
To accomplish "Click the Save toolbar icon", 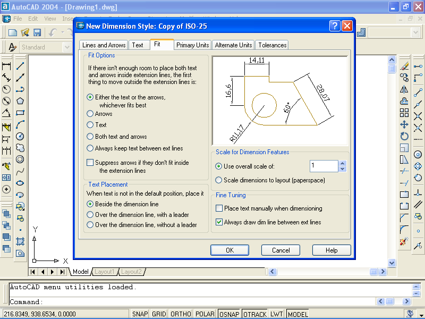I will (37, 33).
